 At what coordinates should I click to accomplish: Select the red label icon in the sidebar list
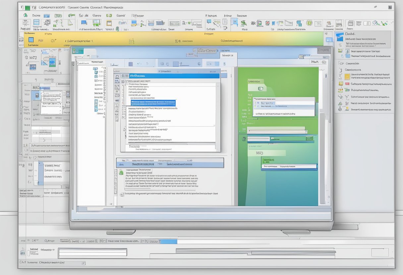click(347, 84)
